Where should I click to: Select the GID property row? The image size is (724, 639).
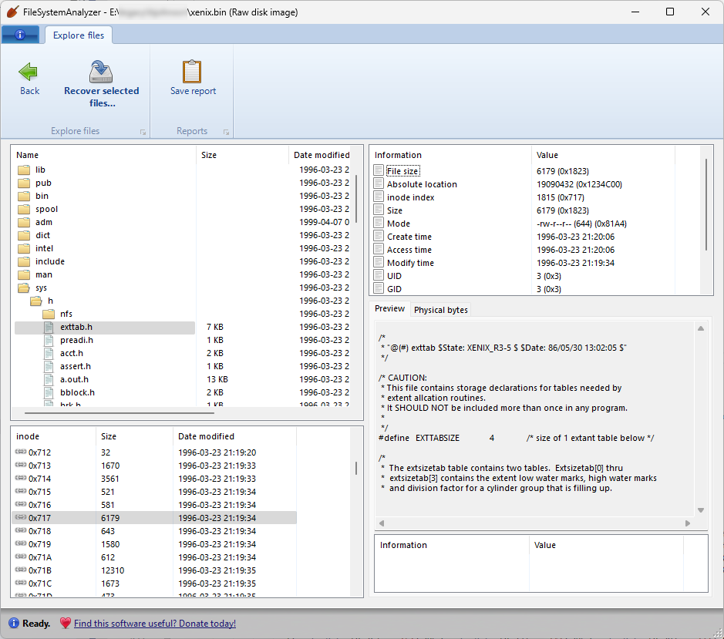point(524,289)
